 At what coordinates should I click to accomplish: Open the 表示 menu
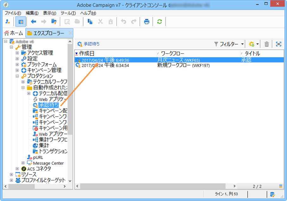(x=49, y=13)
